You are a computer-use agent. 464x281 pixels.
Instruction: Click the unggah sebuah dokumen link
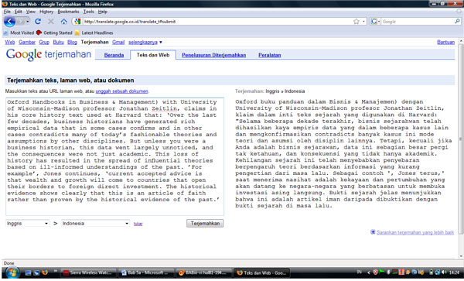(121, 91)
